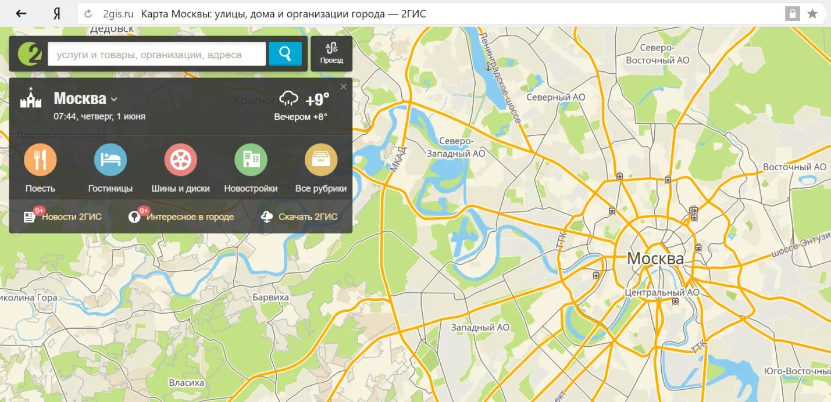Click the green 2GIS logo
Image resolution: width=831 pixels, height=402 pixels.
(30, 54)
